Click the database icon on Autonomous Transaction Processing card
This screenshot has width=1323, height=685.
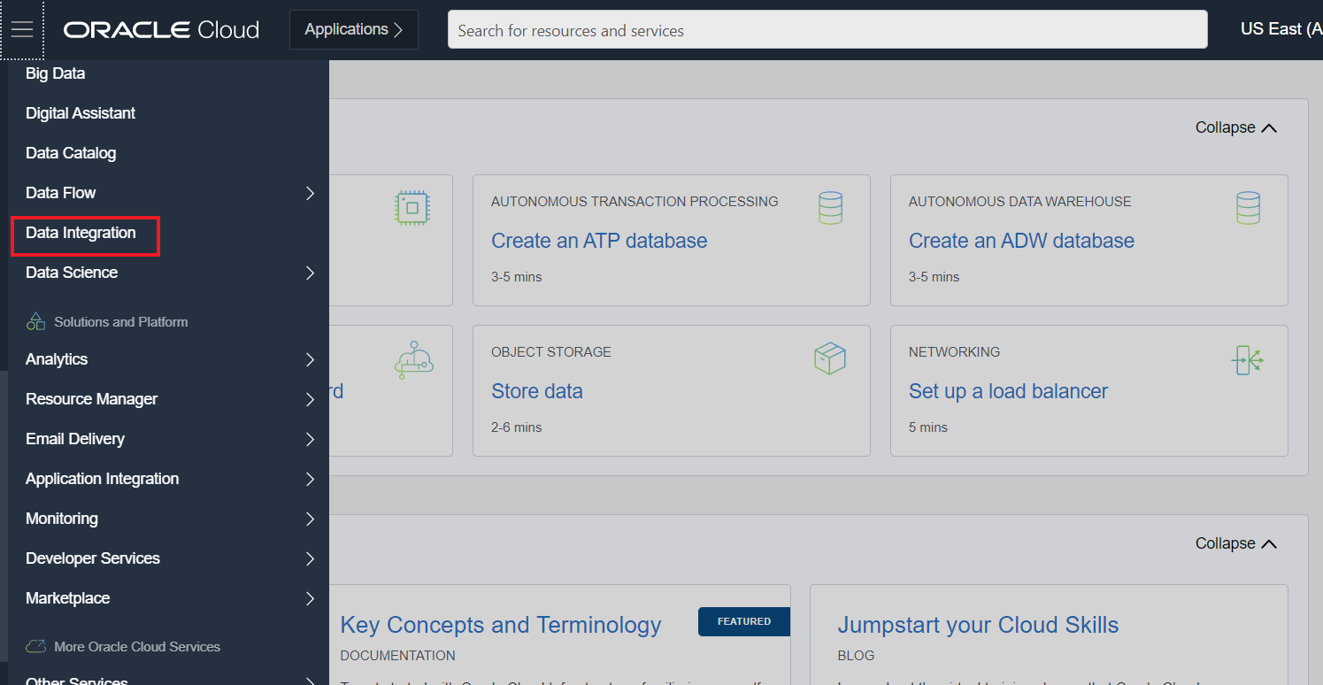pyautogui.click(x=830, y=206)
